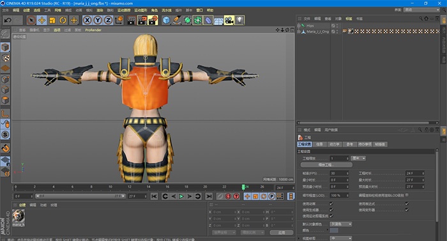447x241 pixels.
Task: Click the scale project button
Action: 326,165
